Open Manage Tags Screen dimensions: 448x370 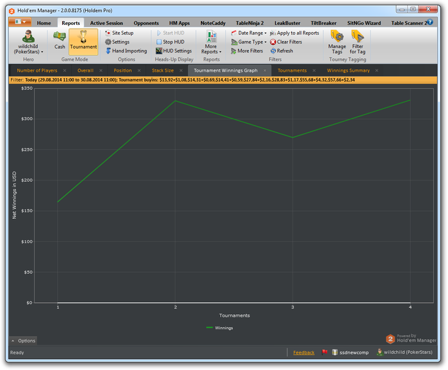[x=337, y=42]
